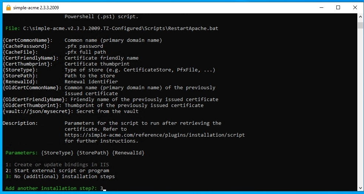Screen dimensions: 364x194
Task: Click the Type of store description text
Action: (140, 70)
